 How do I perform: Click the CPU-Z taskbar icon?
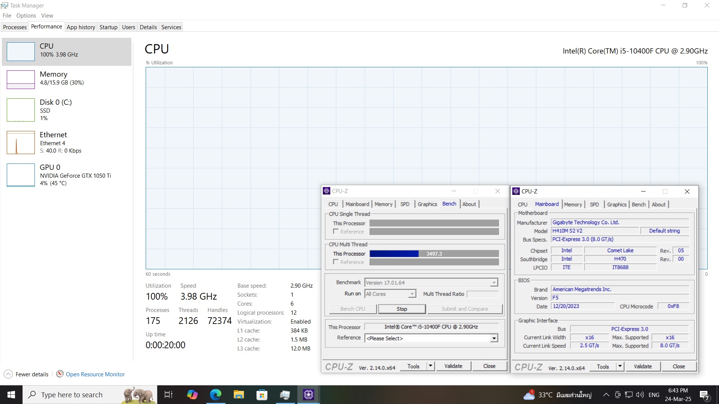(x=308, y=395)
